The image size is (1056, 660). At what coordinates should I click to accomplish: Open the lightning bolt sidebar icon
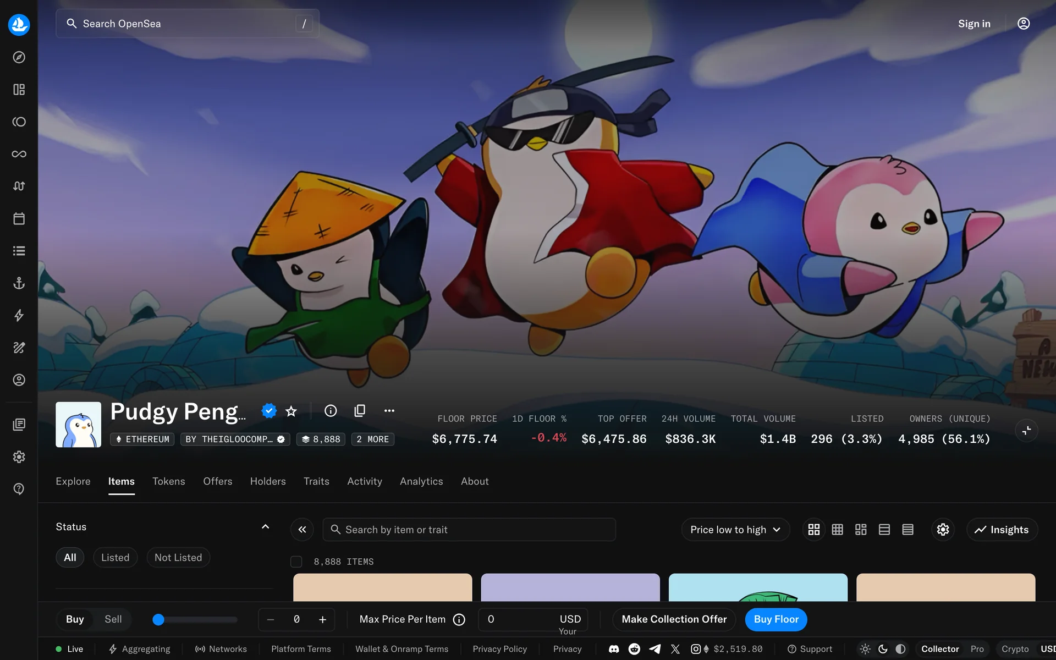(x=19, y=315)
